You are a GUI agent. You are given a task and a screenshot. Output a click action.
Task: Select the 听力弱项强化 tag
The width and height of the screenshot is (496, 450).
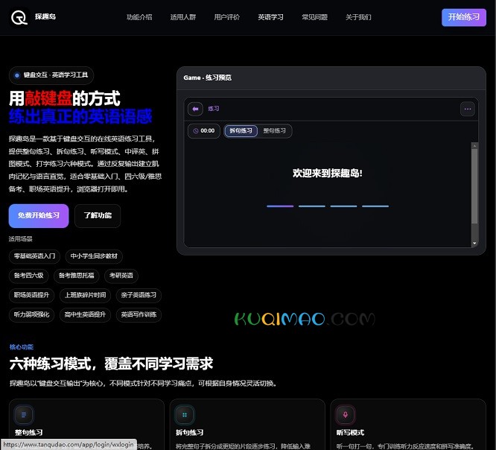coord(31,315)
